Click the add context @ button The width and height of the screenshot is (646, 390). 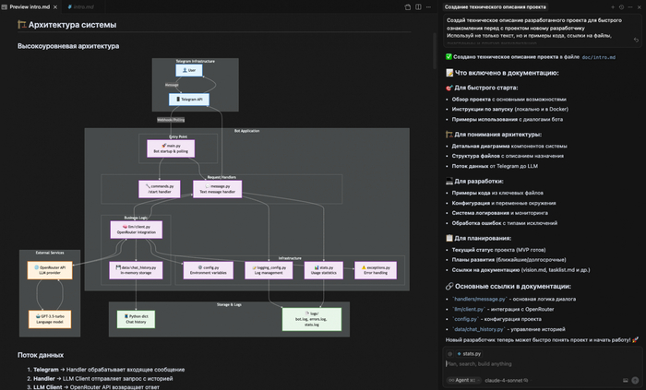click(449, 353)
